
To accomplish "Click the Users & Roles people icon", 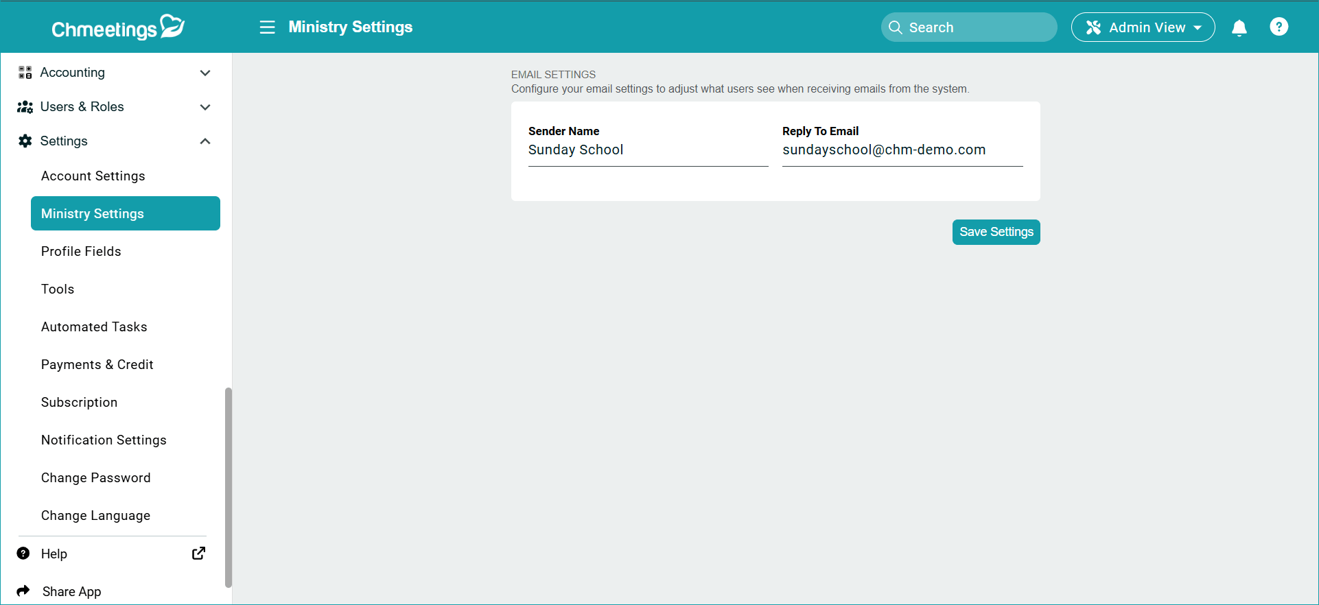I will 25,107.
